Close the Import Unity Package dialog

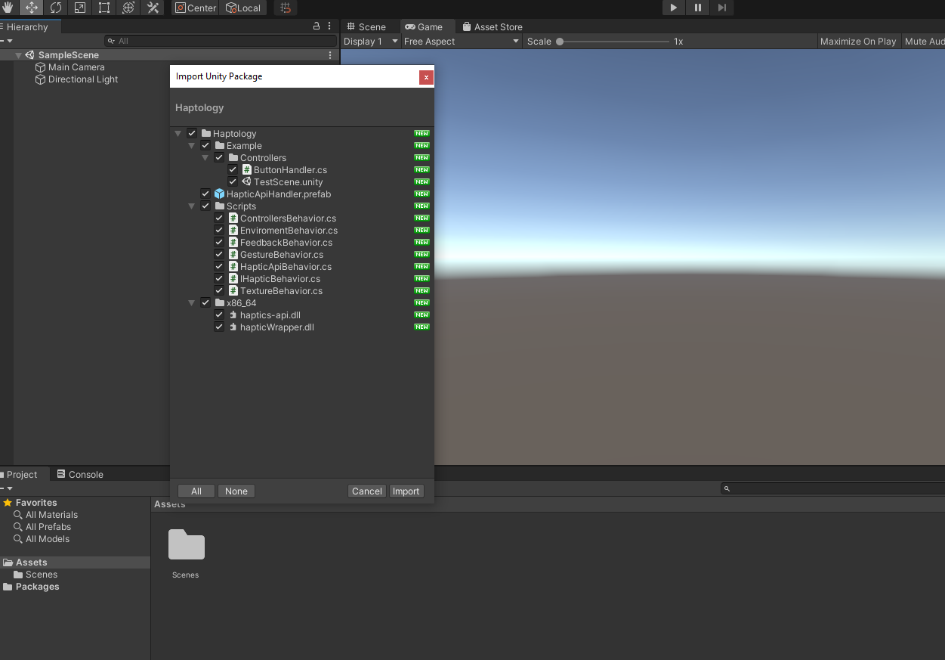[426, 76]
